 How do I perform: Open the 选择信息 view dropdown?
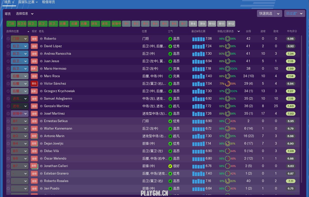pyautogui.click(x=25, y=14)
